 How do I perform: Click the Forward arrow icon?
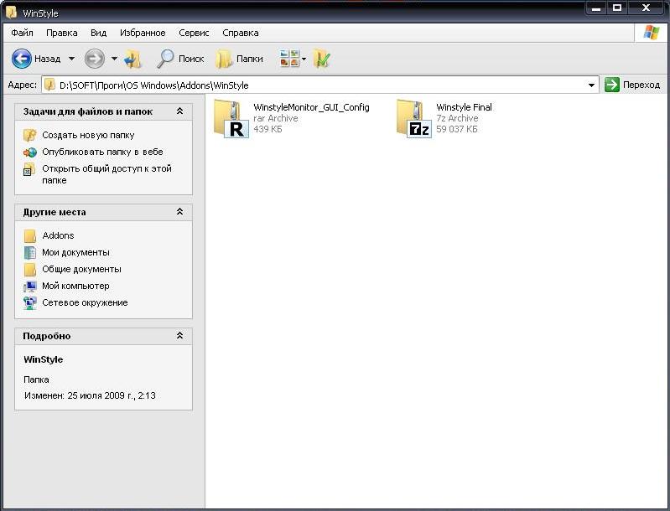(95, 59)
